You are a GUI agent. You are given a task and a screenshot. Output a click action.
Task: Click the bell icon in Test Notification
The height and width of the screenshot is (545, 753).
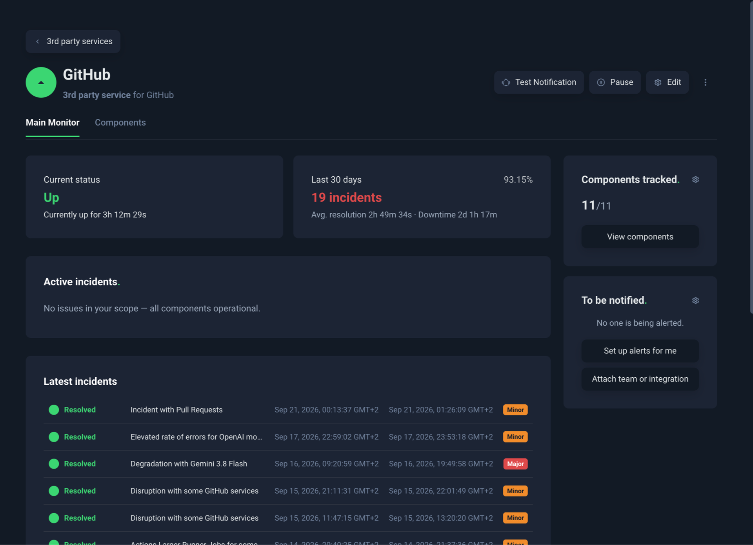(x=506, y=82)
